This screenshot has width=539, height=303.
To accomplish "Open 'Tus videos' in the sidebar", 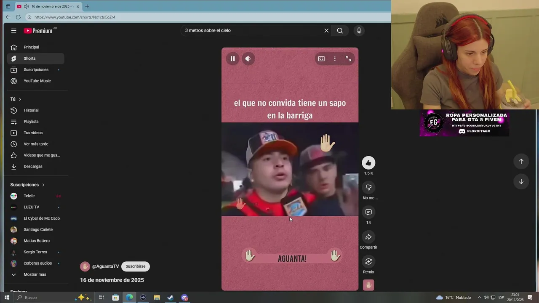I will point(35,133).
